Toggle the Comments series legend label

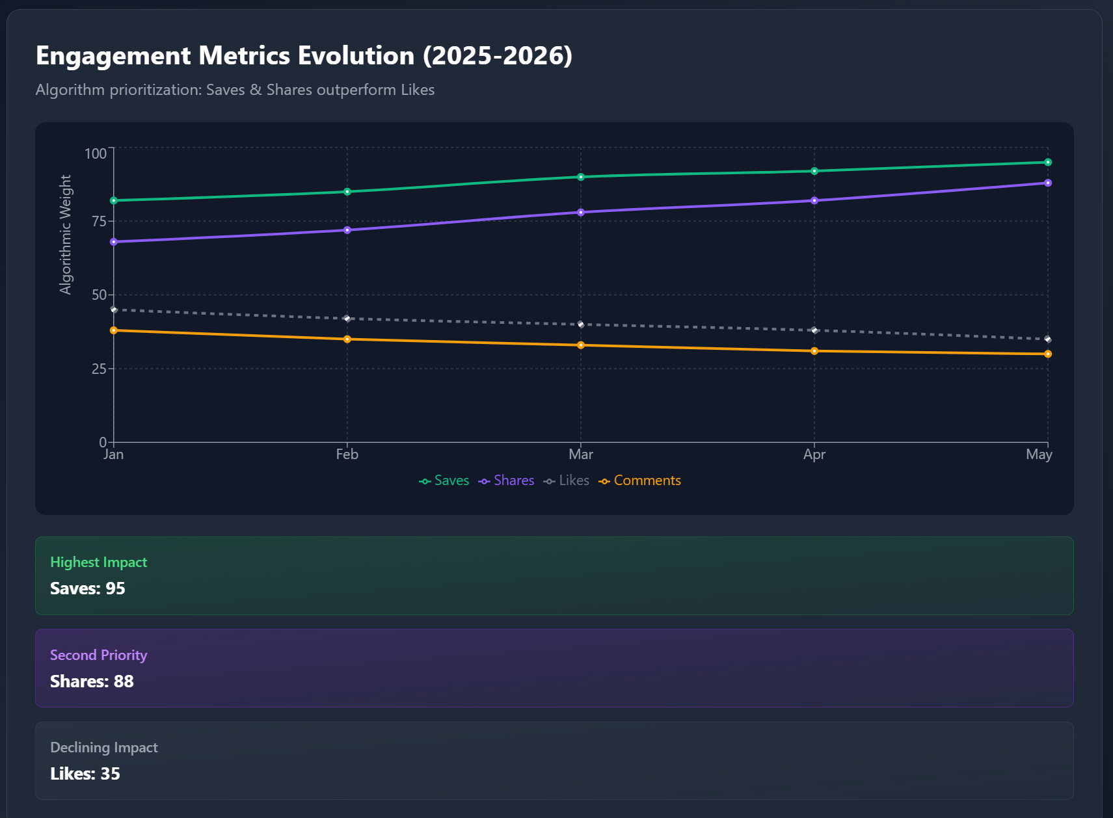click(x=647, y=481)
